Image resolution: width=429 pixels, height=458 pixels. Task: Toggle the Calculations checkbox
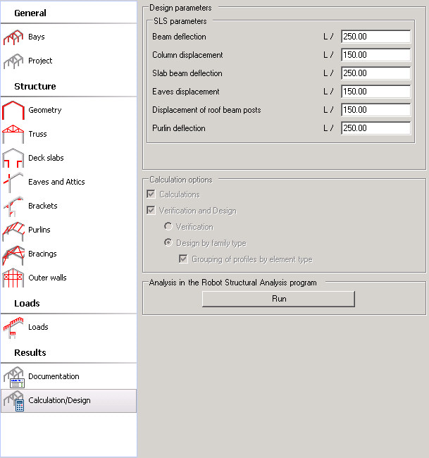click(151, 194)
